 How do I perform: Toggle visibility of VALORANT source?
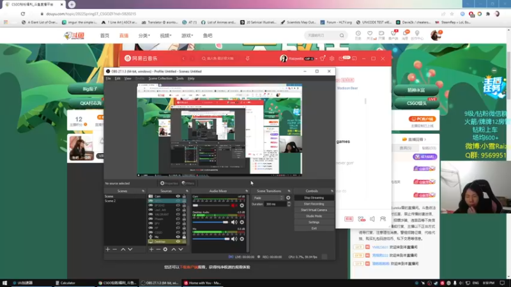click(x=178, y=214)
